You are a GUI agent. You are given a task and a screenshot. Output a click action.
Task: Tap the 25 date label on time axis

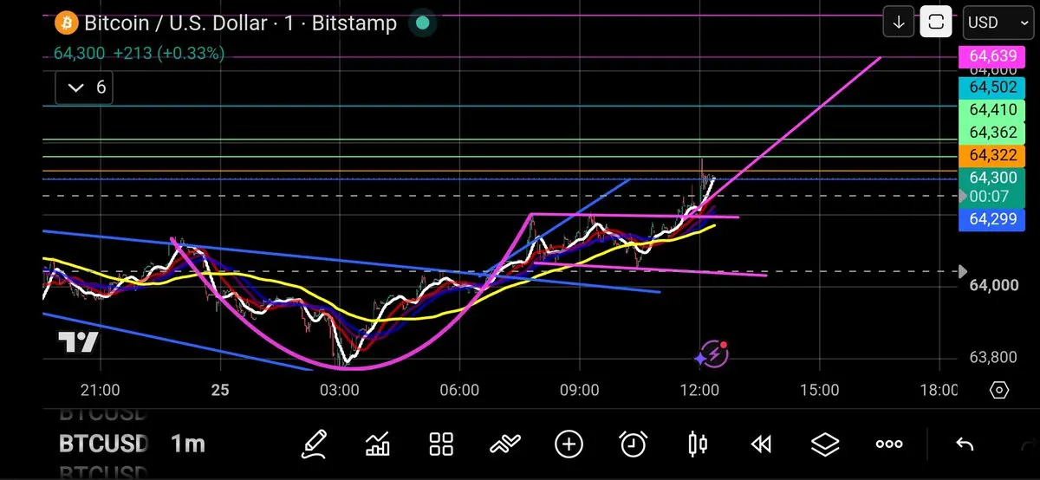[x=220, y=390]
